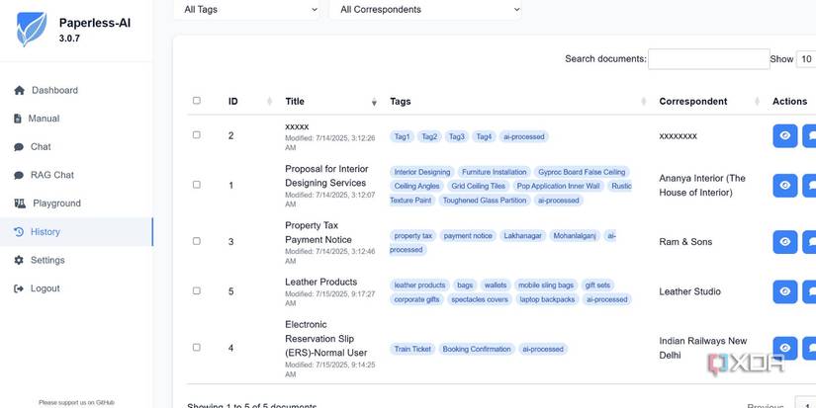Go to the History page in sidebar
Screen dimensions: 816x408
pyautogui.click(x=45, y=232)
